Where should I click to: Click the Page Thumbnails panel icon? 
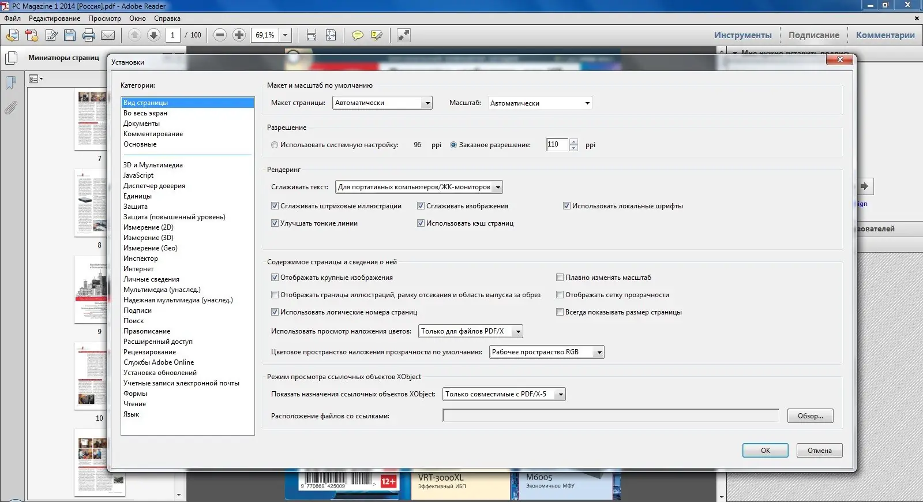(x=11, y=58)
